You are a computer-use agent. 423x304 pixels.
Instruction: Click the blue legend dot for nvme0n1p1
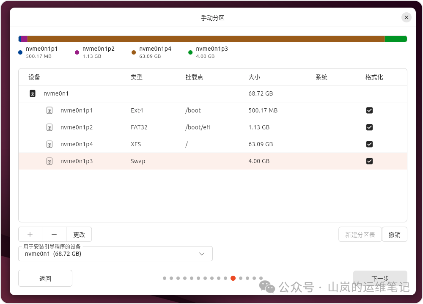tap(19, 52)
